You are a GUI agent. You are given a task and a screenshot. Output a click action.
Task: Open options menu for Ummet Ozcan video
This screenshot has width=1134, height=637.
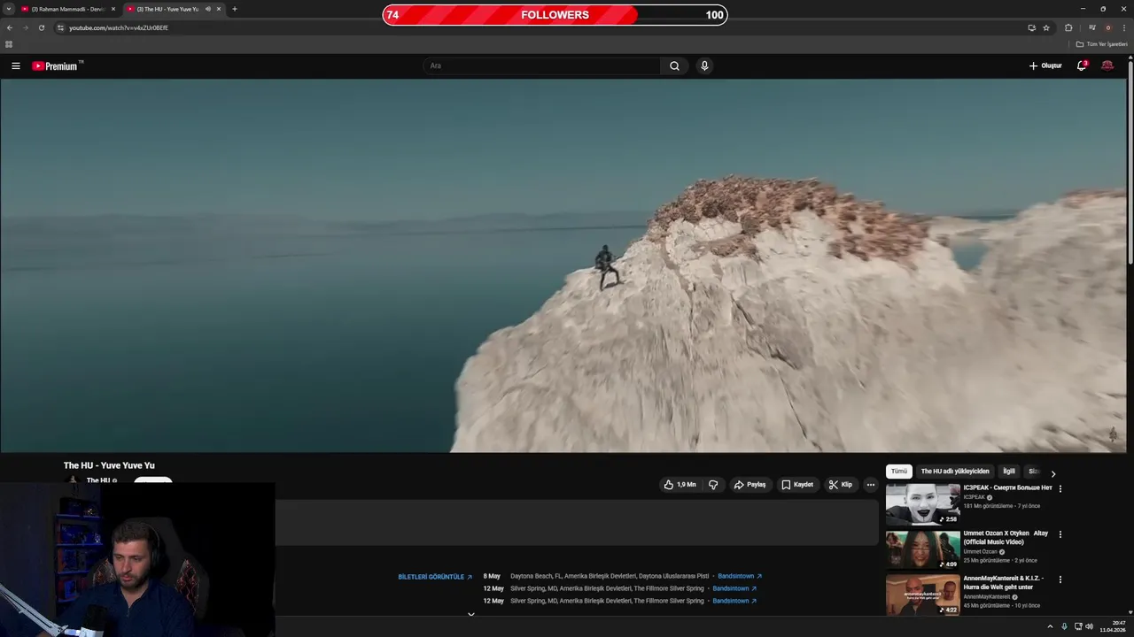pos(1060,534)
